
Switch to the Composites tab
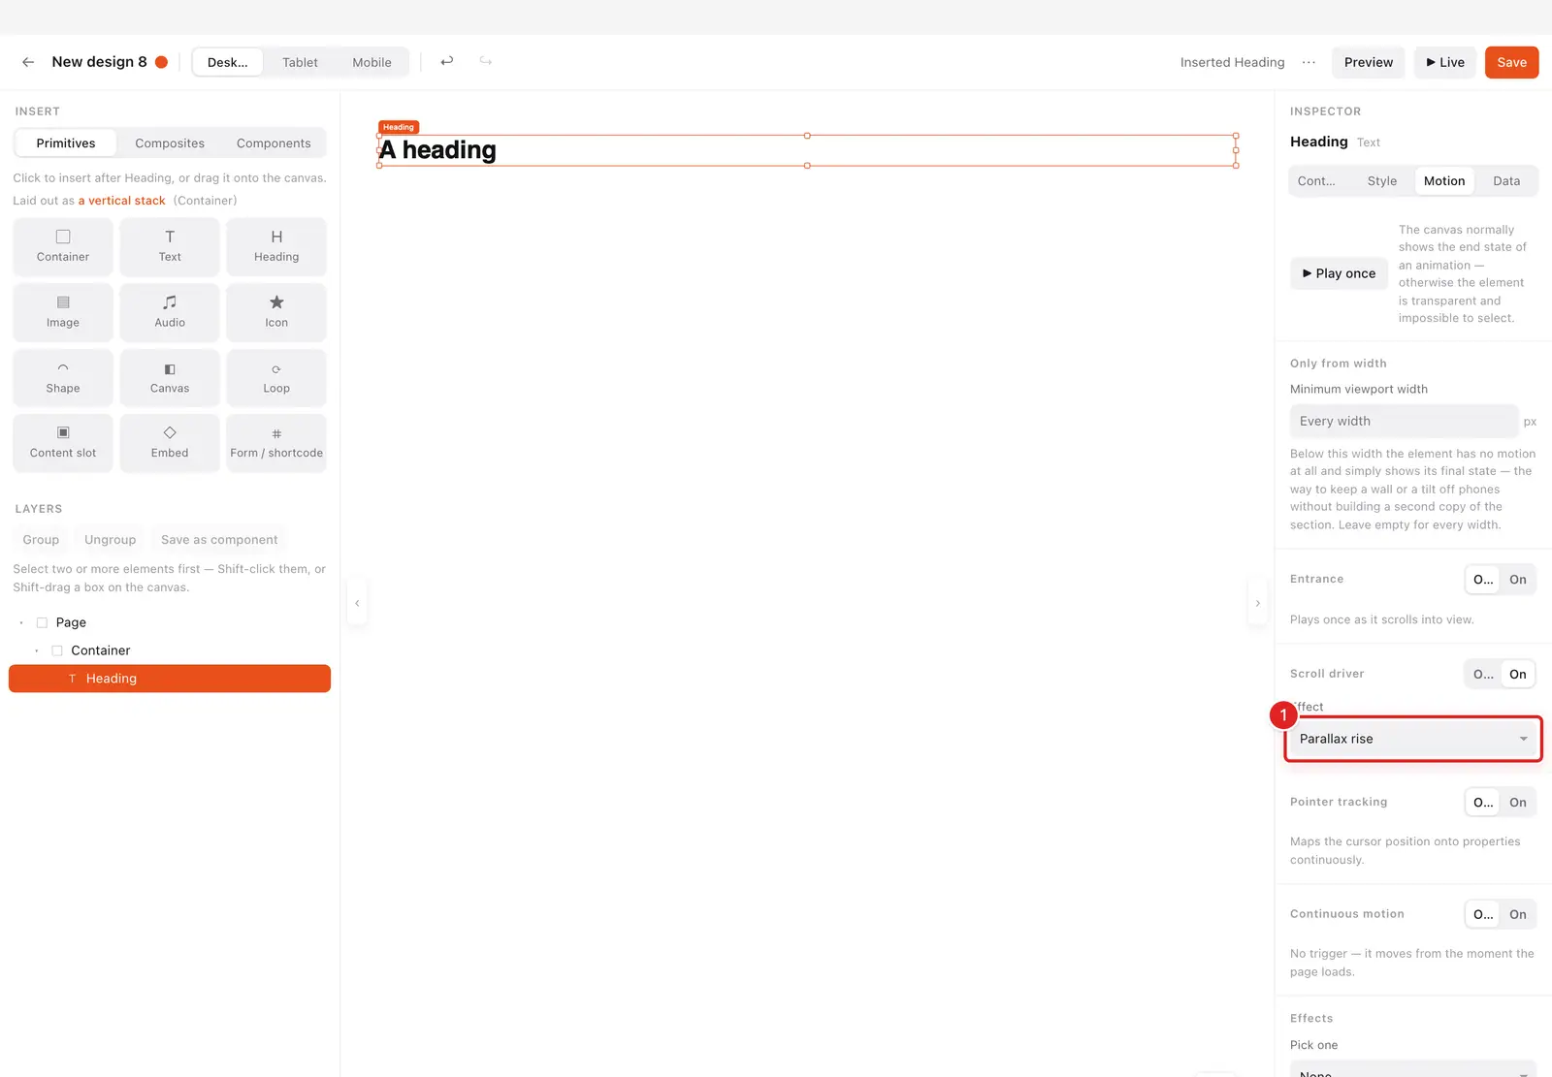pyautogui.click(x=170, y=143)
